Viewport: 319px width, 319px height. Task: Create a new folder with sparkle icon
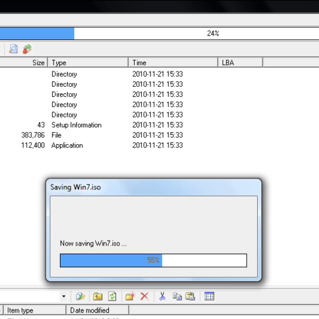point(130,296)
